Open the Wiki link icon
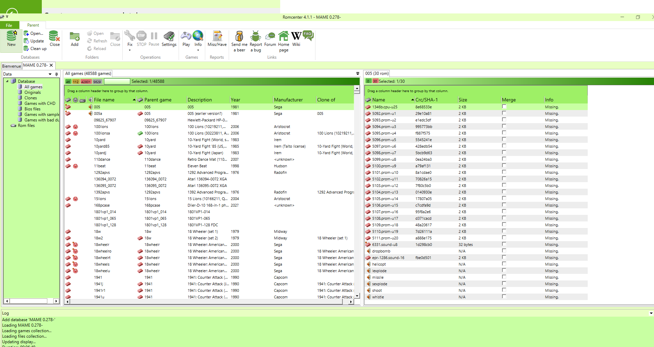Image resolution: width=654 pixels, height=347 pixels. tap(296, 36)
